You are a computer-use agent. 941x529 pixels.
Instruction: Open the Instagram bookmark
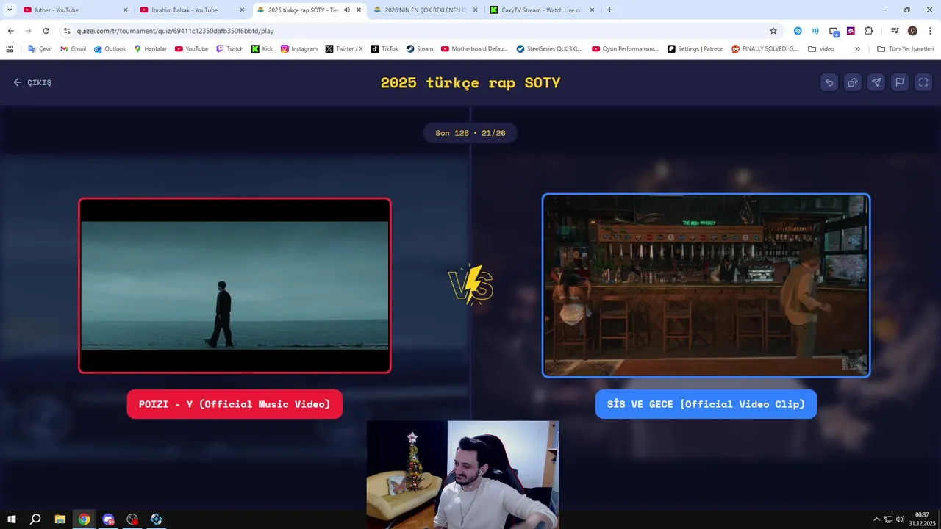298,49
